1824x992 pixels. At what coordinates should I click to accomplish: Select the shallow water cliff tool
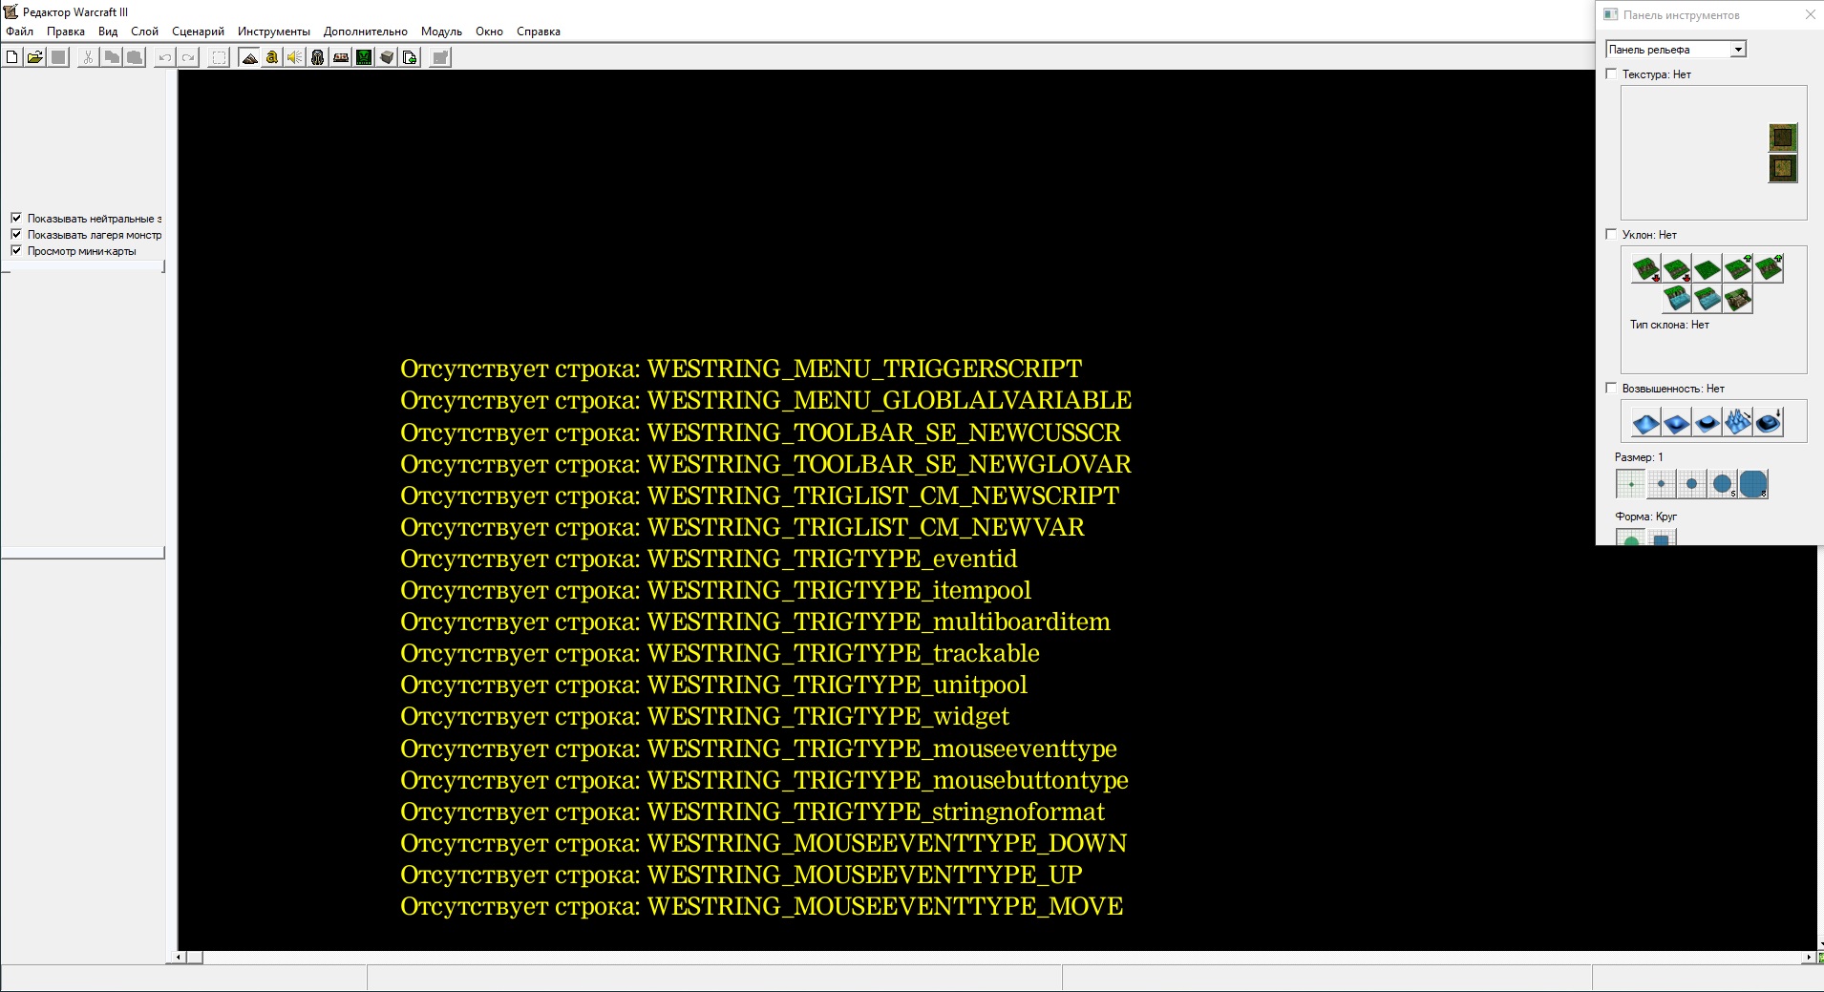(x=1707, y=299)
